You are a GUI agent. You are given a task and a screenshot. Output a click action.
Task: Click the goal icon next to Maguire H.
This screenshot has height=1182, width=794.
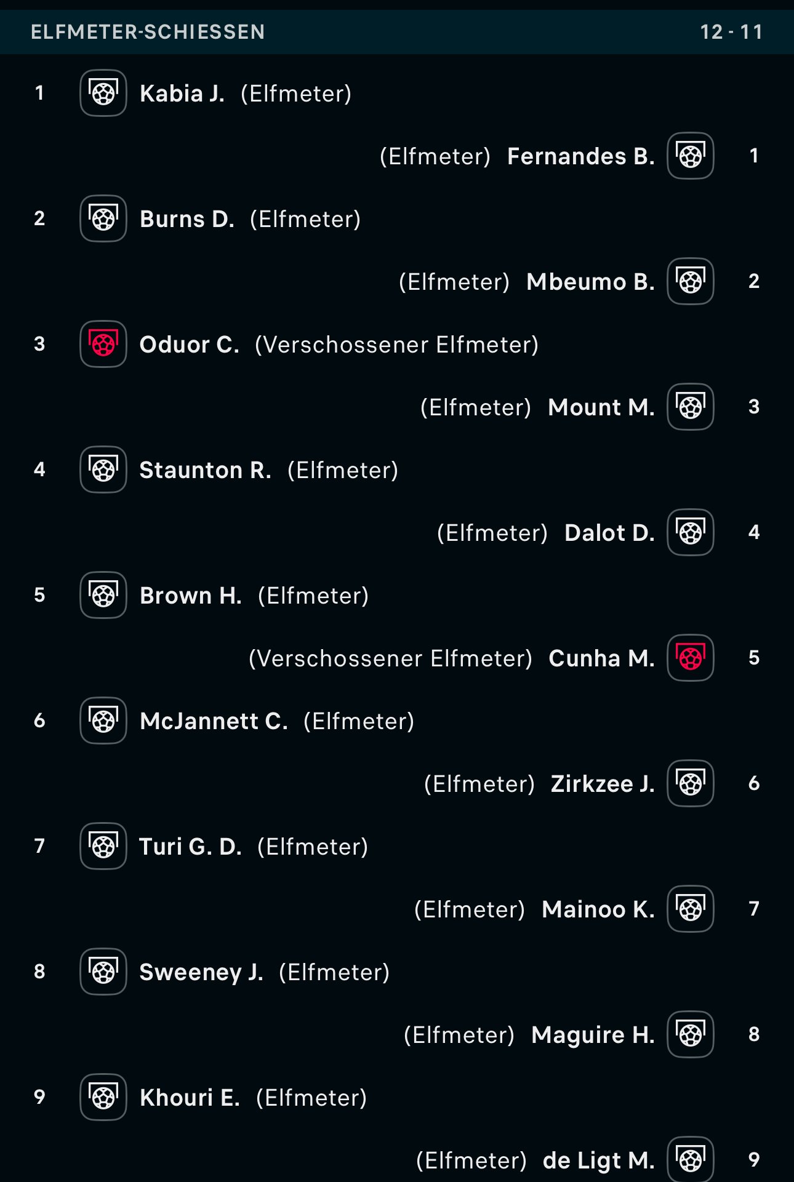click(x=691, y=1034)
